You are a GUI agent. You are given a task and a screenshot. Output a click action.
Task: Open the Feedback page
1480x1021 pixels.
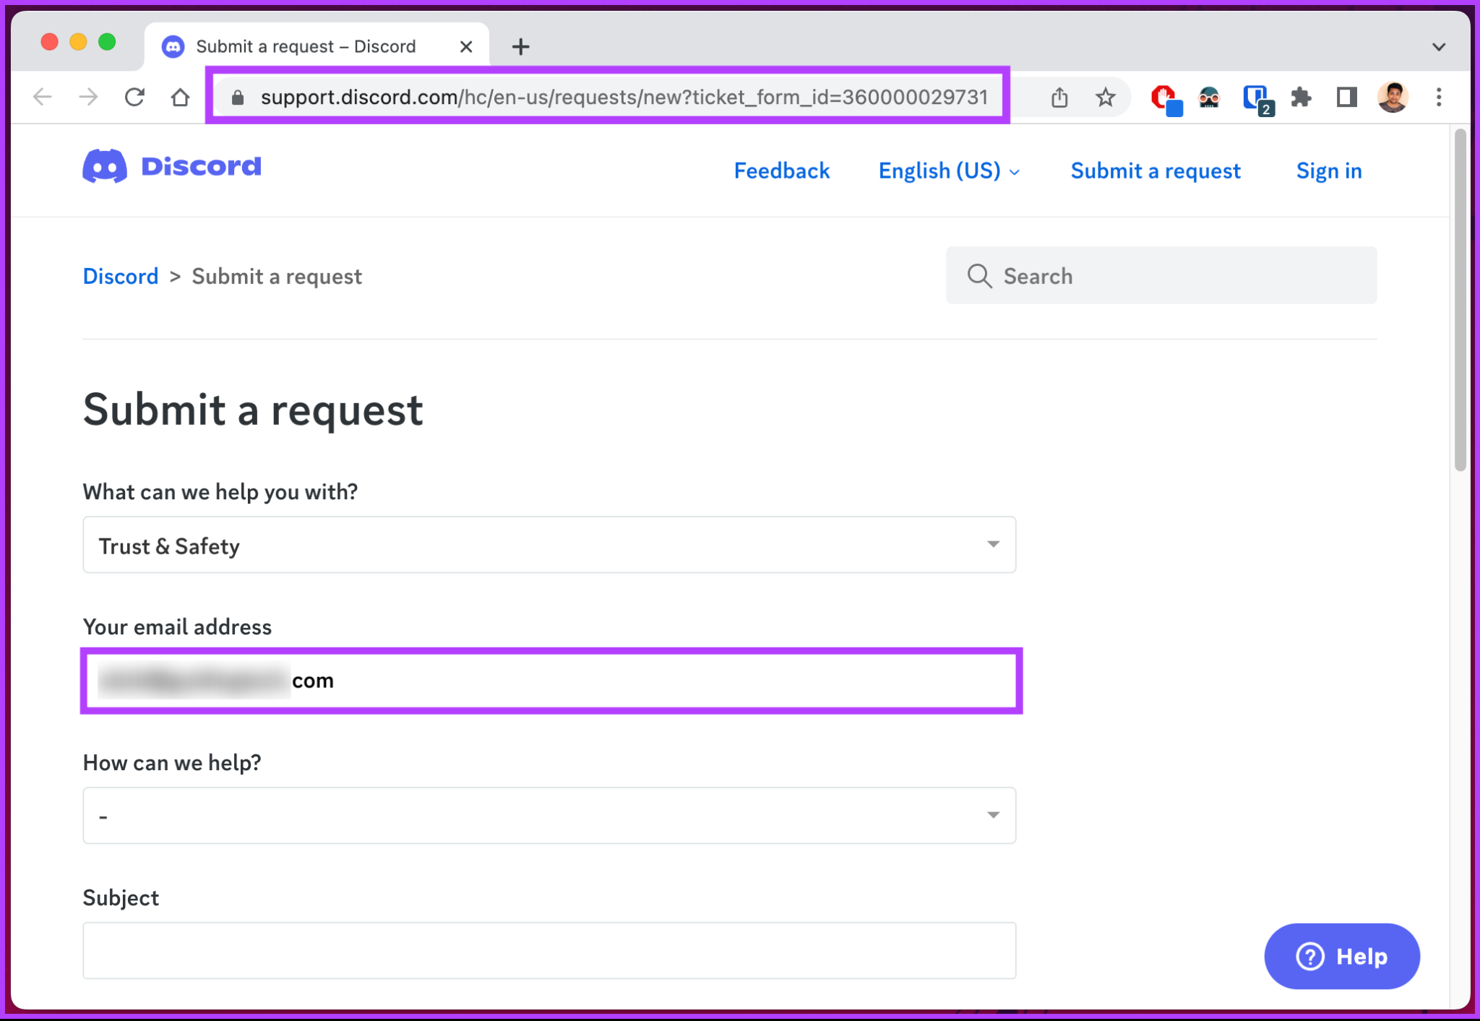point(781,171)
